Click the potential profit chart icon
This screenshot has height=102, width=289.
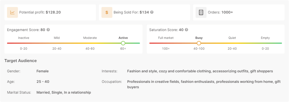[x=12, y=12]
